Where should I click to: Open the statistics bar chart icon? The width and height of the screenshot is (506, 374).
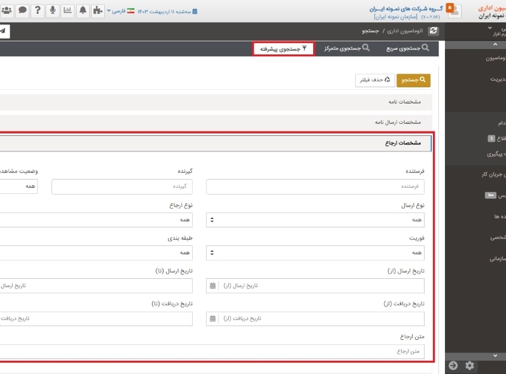coord(68,10)
